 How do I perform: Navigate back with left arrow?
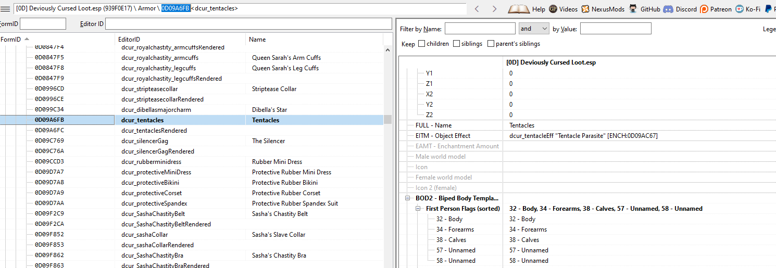pyautogui.click(x=477, y=9)
